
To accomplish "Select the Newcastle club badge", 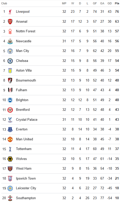I will click(10, 41).
